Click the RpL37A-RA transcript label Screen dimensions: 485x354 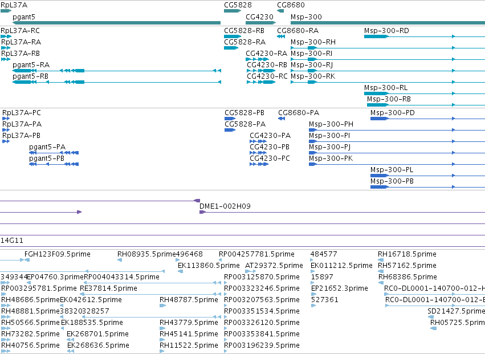click(21, 42)
